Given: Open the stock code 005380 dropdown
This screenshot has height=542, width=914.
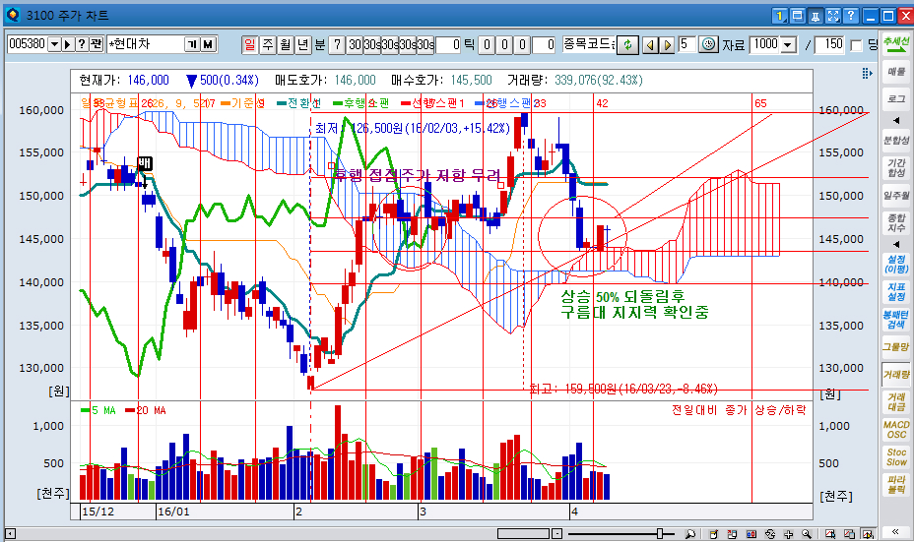Looking at the screenshot, I should pos(55,44).
